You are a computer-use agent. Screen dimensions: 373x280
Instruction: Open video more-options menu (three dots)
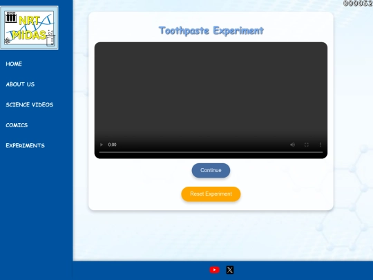[321, 144]
